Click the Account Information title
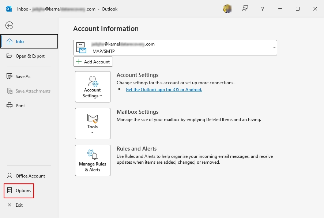This screenshot has height=218, width=324. (106, 29)
